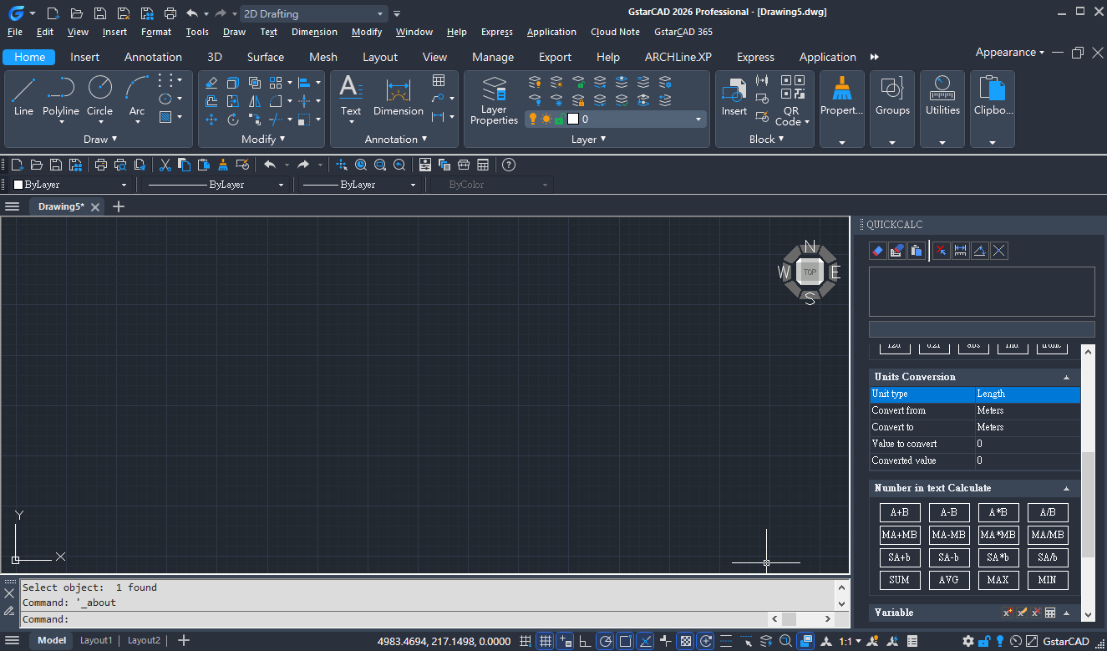
Task: Click QuickCalc distance between two points icon
Action: (x=961, y=250)
